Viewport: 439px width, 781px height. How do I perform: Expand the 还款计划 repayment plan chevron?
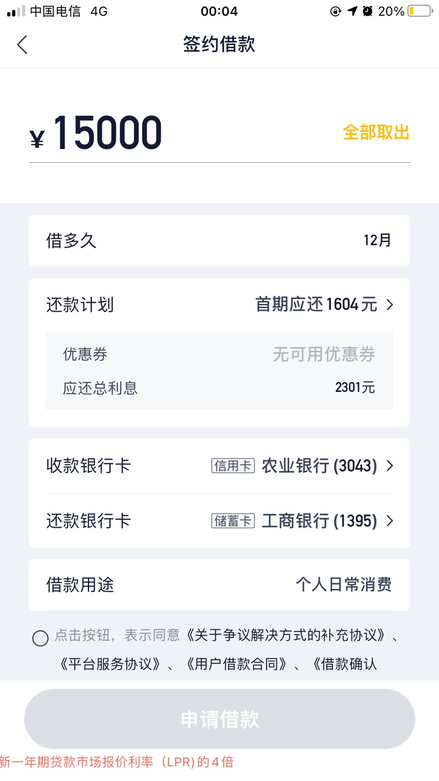tap(390, 304)
